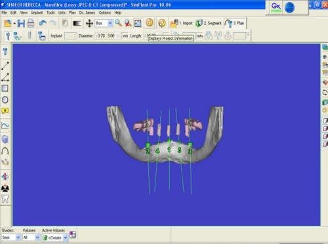The image size is (328, 244).
Task: Click the parallel implants icon
Action: point(30,35)
